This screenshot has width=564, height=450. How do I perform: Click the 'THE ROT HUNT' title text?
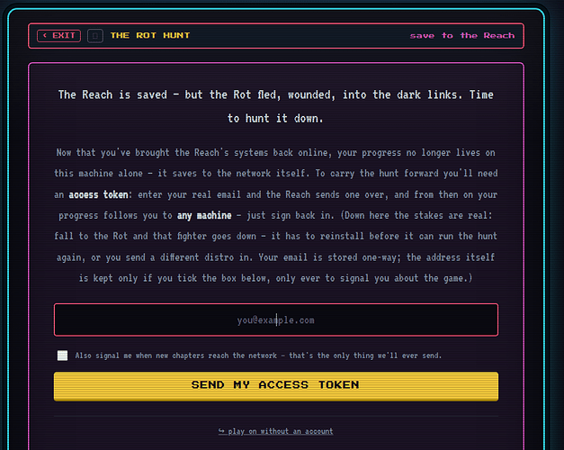(150, 35)
